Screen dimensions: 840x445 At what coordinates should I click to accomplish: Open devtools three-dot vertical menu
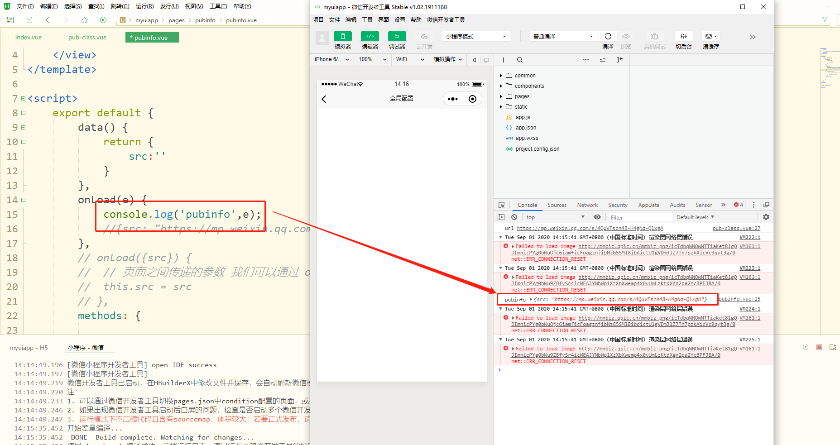[x=754, y=205]
